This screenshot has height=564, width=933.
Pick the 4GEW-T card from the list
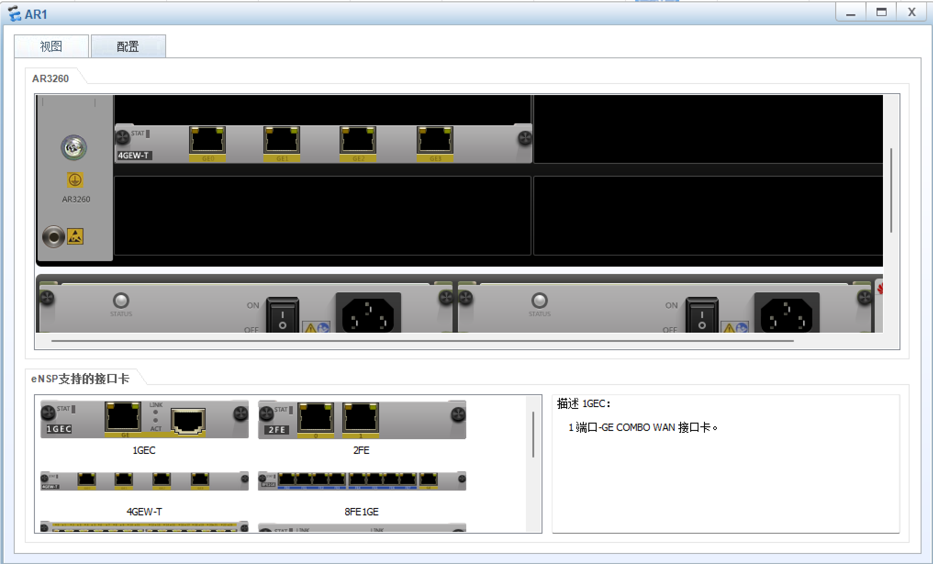[144, 481]
